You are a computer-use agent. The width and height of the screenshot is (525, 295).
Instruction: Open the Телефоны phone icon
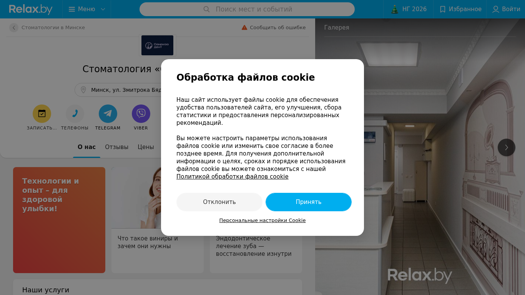pos(75,114)
